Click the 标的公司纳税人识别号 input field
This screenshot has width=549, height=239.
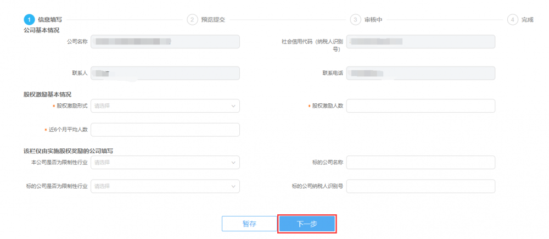tap(421, 186)
